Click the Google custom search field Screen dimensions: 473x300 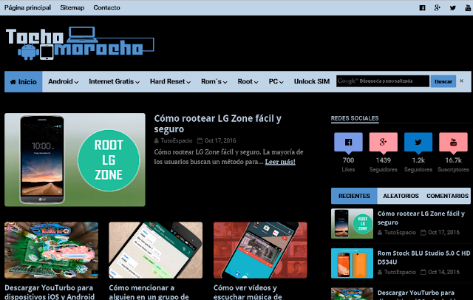(x=383, y=81)
